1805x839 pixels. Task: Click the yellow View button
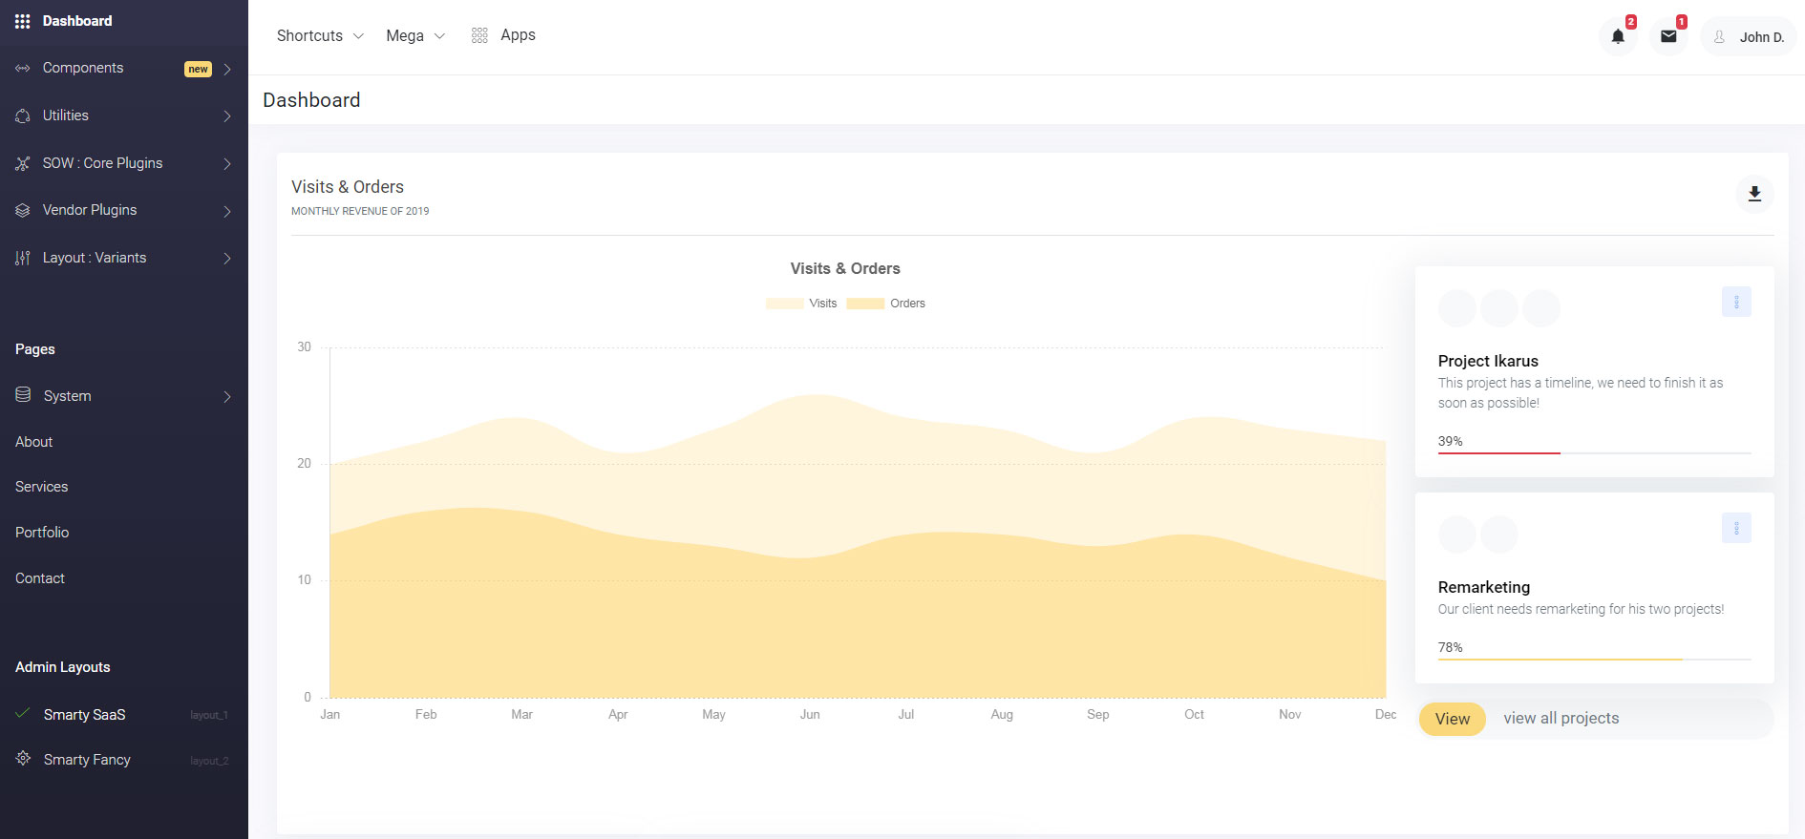point(1452,719)
